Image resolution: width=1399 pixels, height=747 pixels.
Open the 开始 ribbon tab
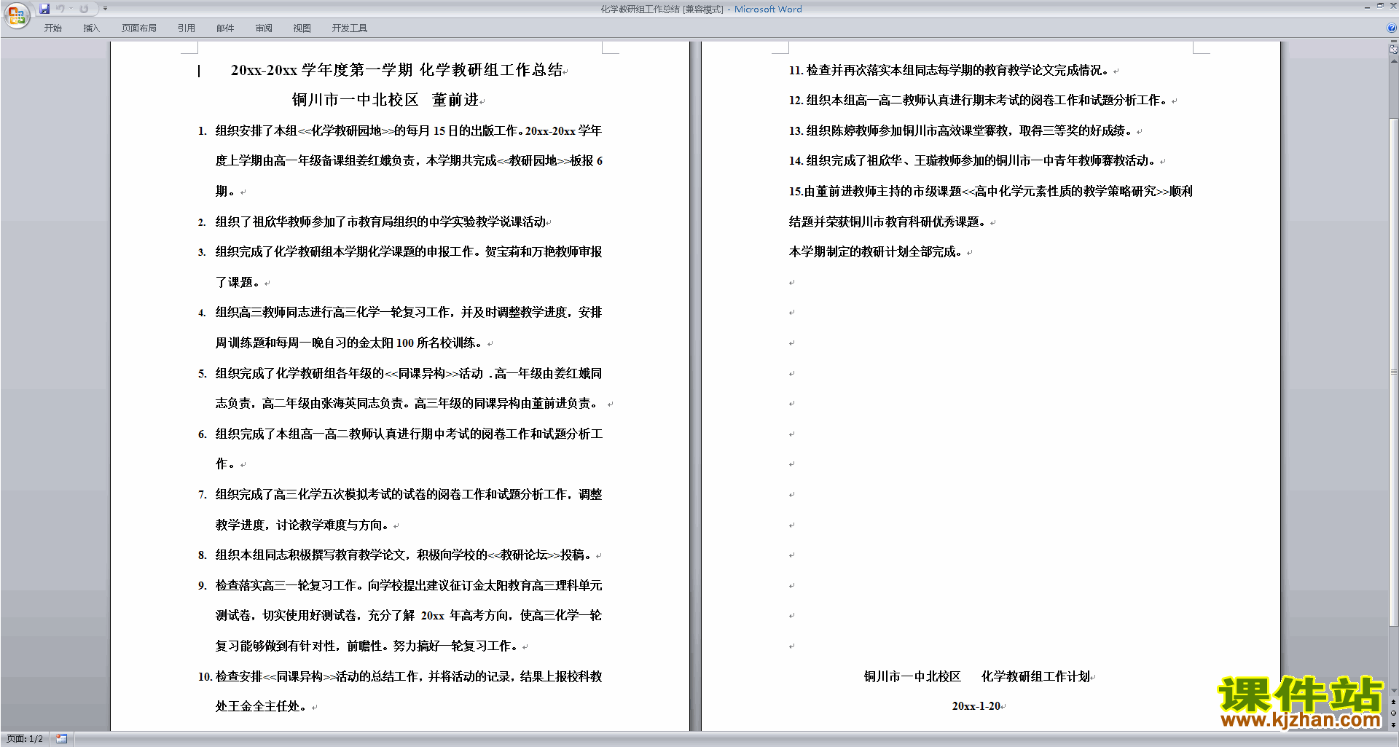coord(52,28)
